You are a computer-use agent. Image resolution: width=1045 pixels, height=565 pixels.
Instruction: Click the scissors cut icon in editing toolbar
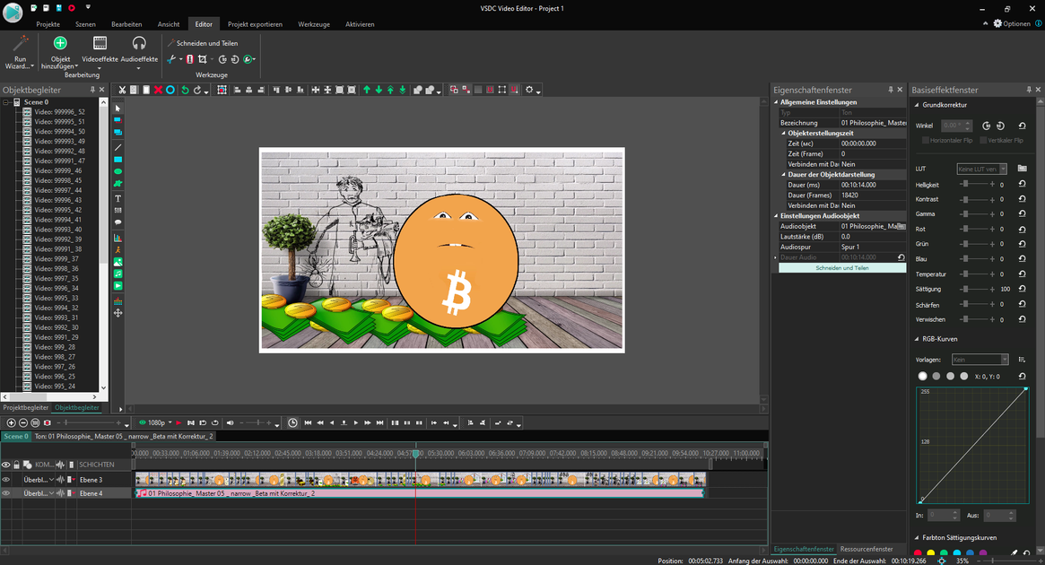pyautogui.click(x=122, y=90)
